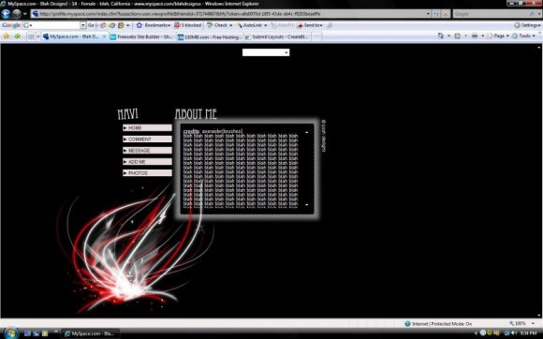Click the Google toolbar search field

click(54, 25)
